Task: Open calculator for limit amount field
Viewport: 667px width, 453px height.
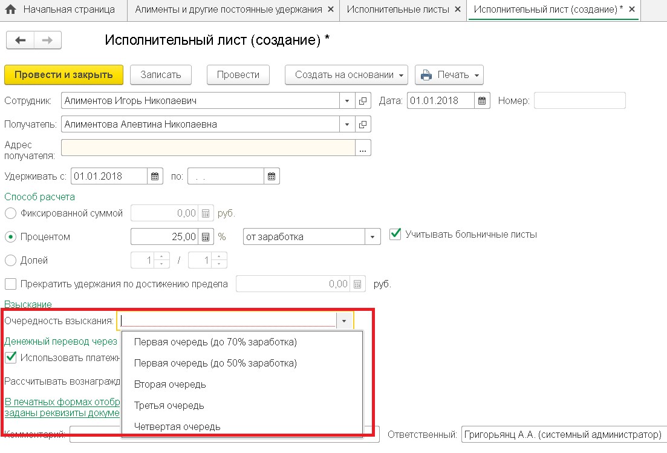Action: coord(357,284)
